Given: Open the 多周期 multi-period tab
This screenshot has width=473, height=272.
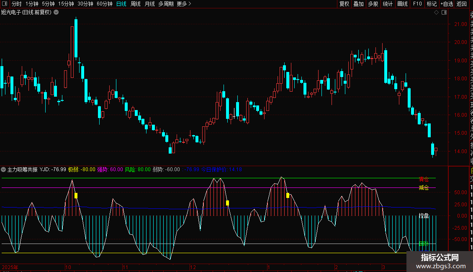Looking at the screenshot, I should [x=166, y=4].
